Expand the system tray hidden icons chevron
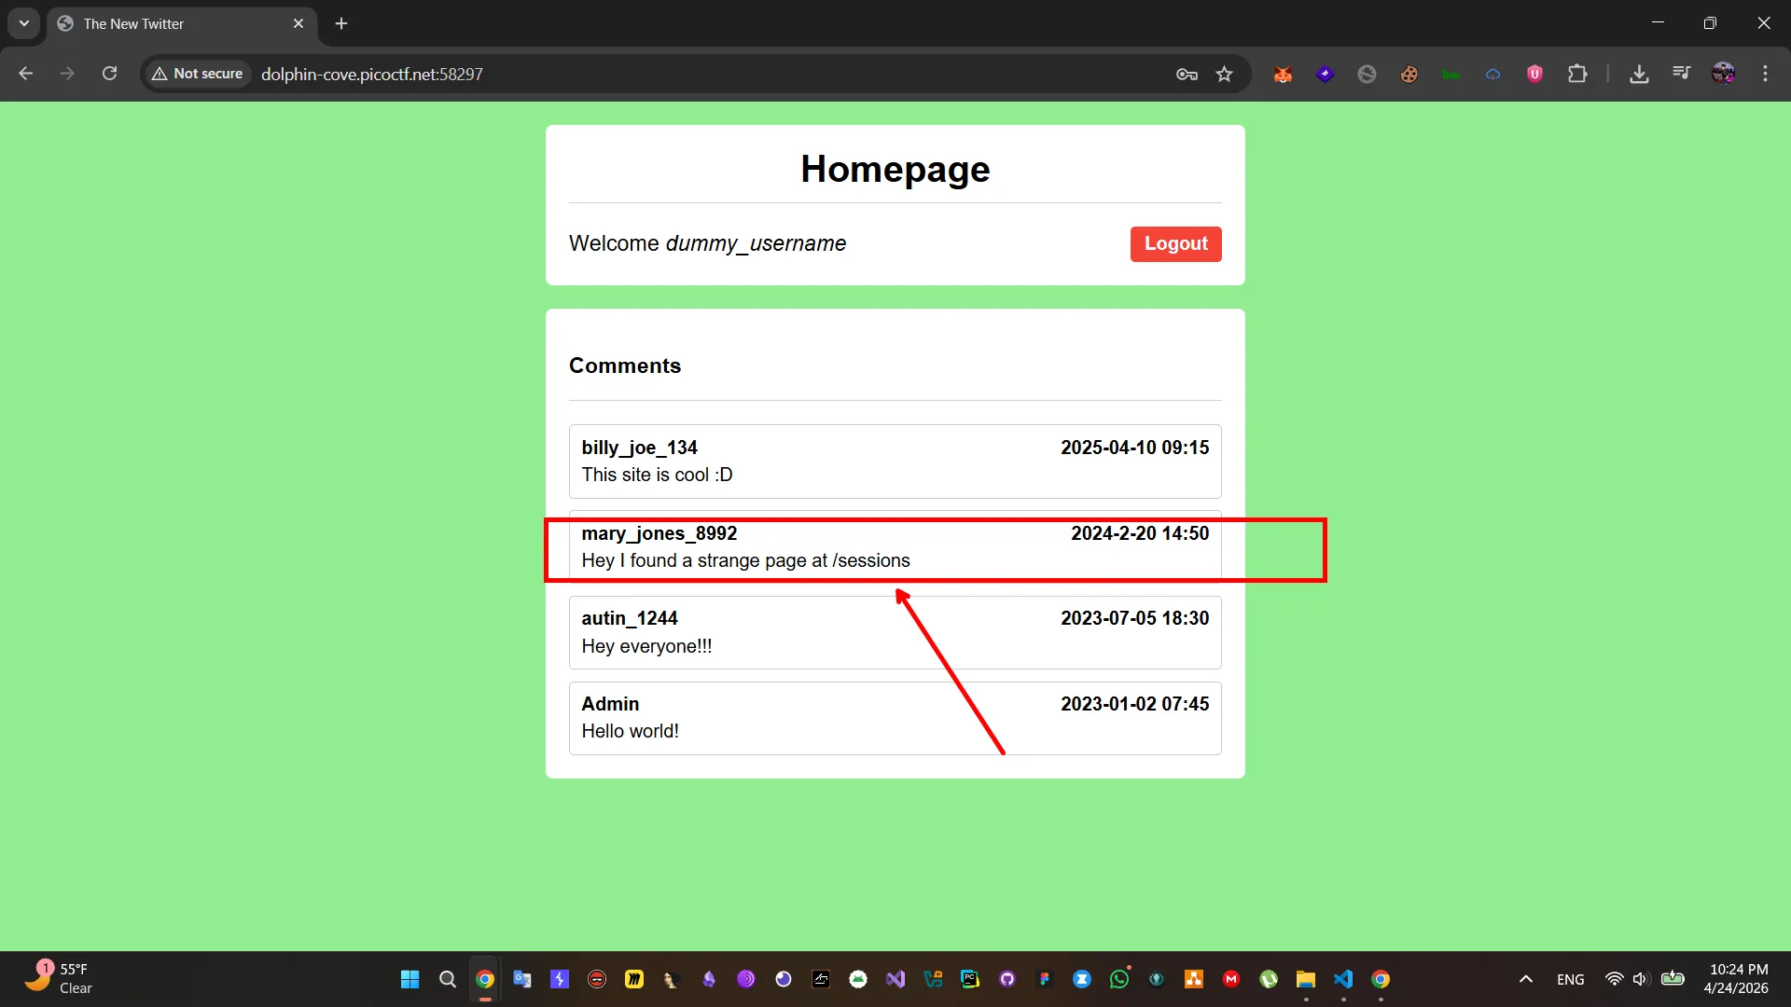1791x1007 pixels. tap(1526, 979)
